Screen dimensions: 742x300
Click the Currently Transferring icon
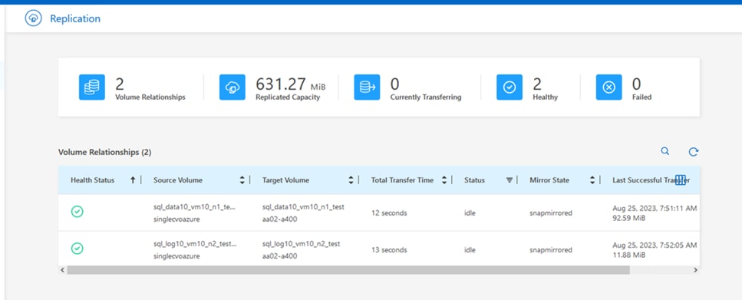[x=367, y=87]
